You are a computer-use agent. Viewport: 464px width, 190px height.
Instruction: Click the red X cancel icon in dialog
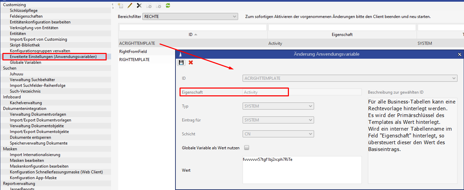tap(191, 62)
